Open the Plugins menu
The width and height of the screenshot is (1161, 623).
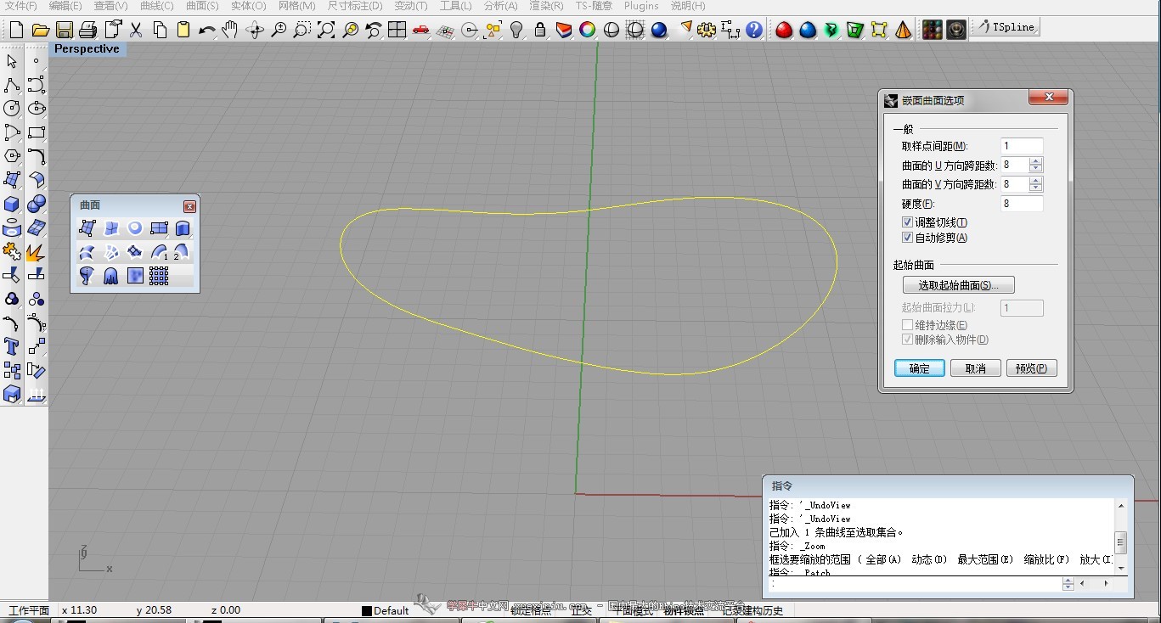641,6
